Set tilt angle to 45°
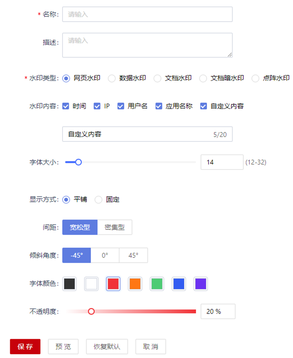 [133, 255]
